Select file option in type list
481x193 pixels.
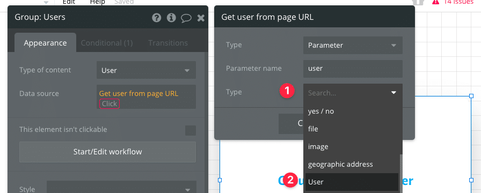(x=352, y=129)
